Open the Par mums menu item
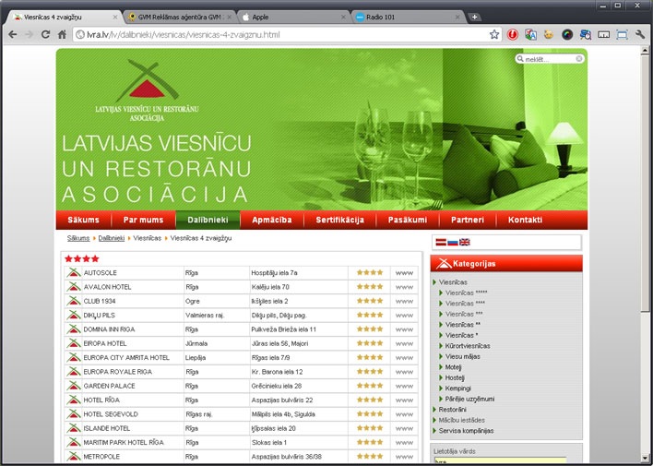The height and width of the screenshot is (466, 653). click(x=143, y=220)
